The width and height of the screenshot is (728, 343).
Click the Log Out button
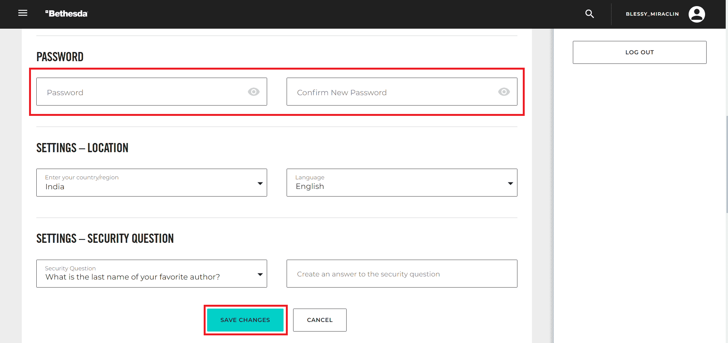pyautogui.click(x=640, y=52)
